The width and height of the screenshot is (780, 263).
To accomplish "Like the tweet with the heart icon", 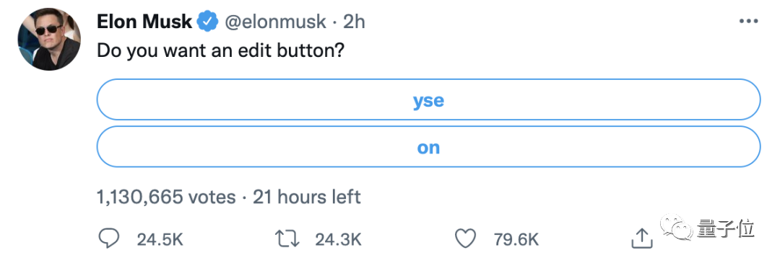I will [466, 240].
